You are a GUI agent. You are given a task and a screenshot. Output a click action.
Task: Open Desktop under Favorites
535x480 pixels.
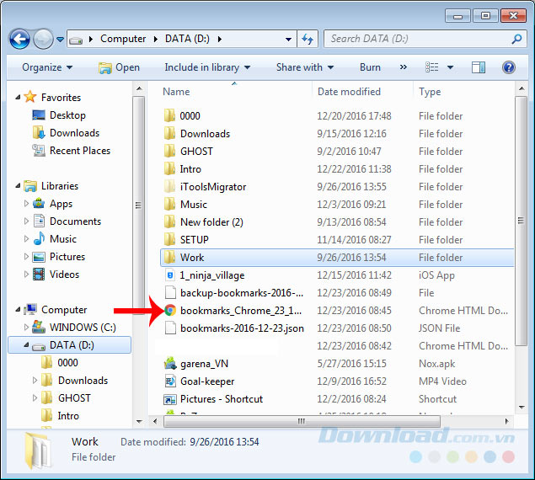pos(67,115)
